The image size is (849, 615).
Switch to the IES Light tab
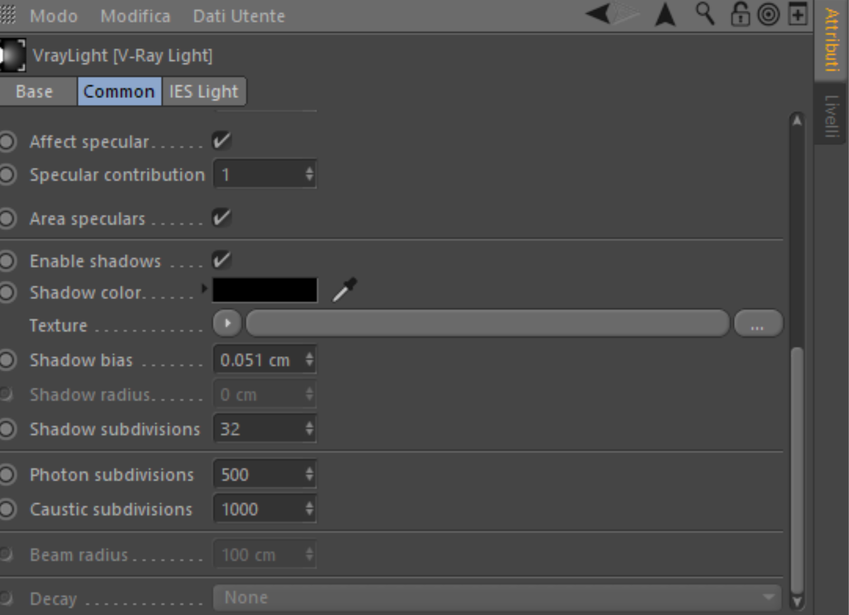(204, 91)
